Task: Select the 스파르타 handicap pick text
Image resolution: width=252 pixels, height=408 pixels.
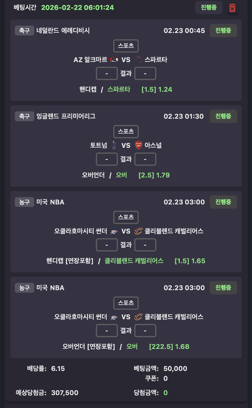Action: point(119,89)
